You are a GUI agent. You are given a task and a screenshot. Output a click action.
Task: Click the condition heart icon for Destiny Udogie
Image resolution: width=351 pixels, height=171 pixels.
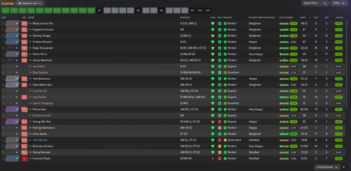pos(213,36)
